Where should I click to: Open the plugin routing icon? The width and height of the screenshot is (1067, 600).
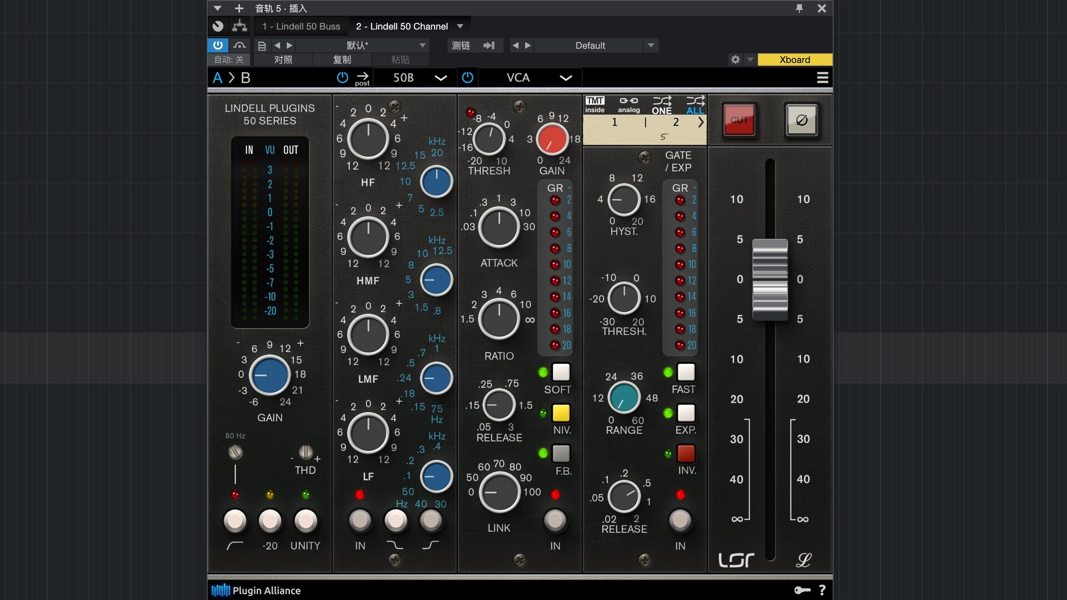pyautogui.click(x=240, y=26)
